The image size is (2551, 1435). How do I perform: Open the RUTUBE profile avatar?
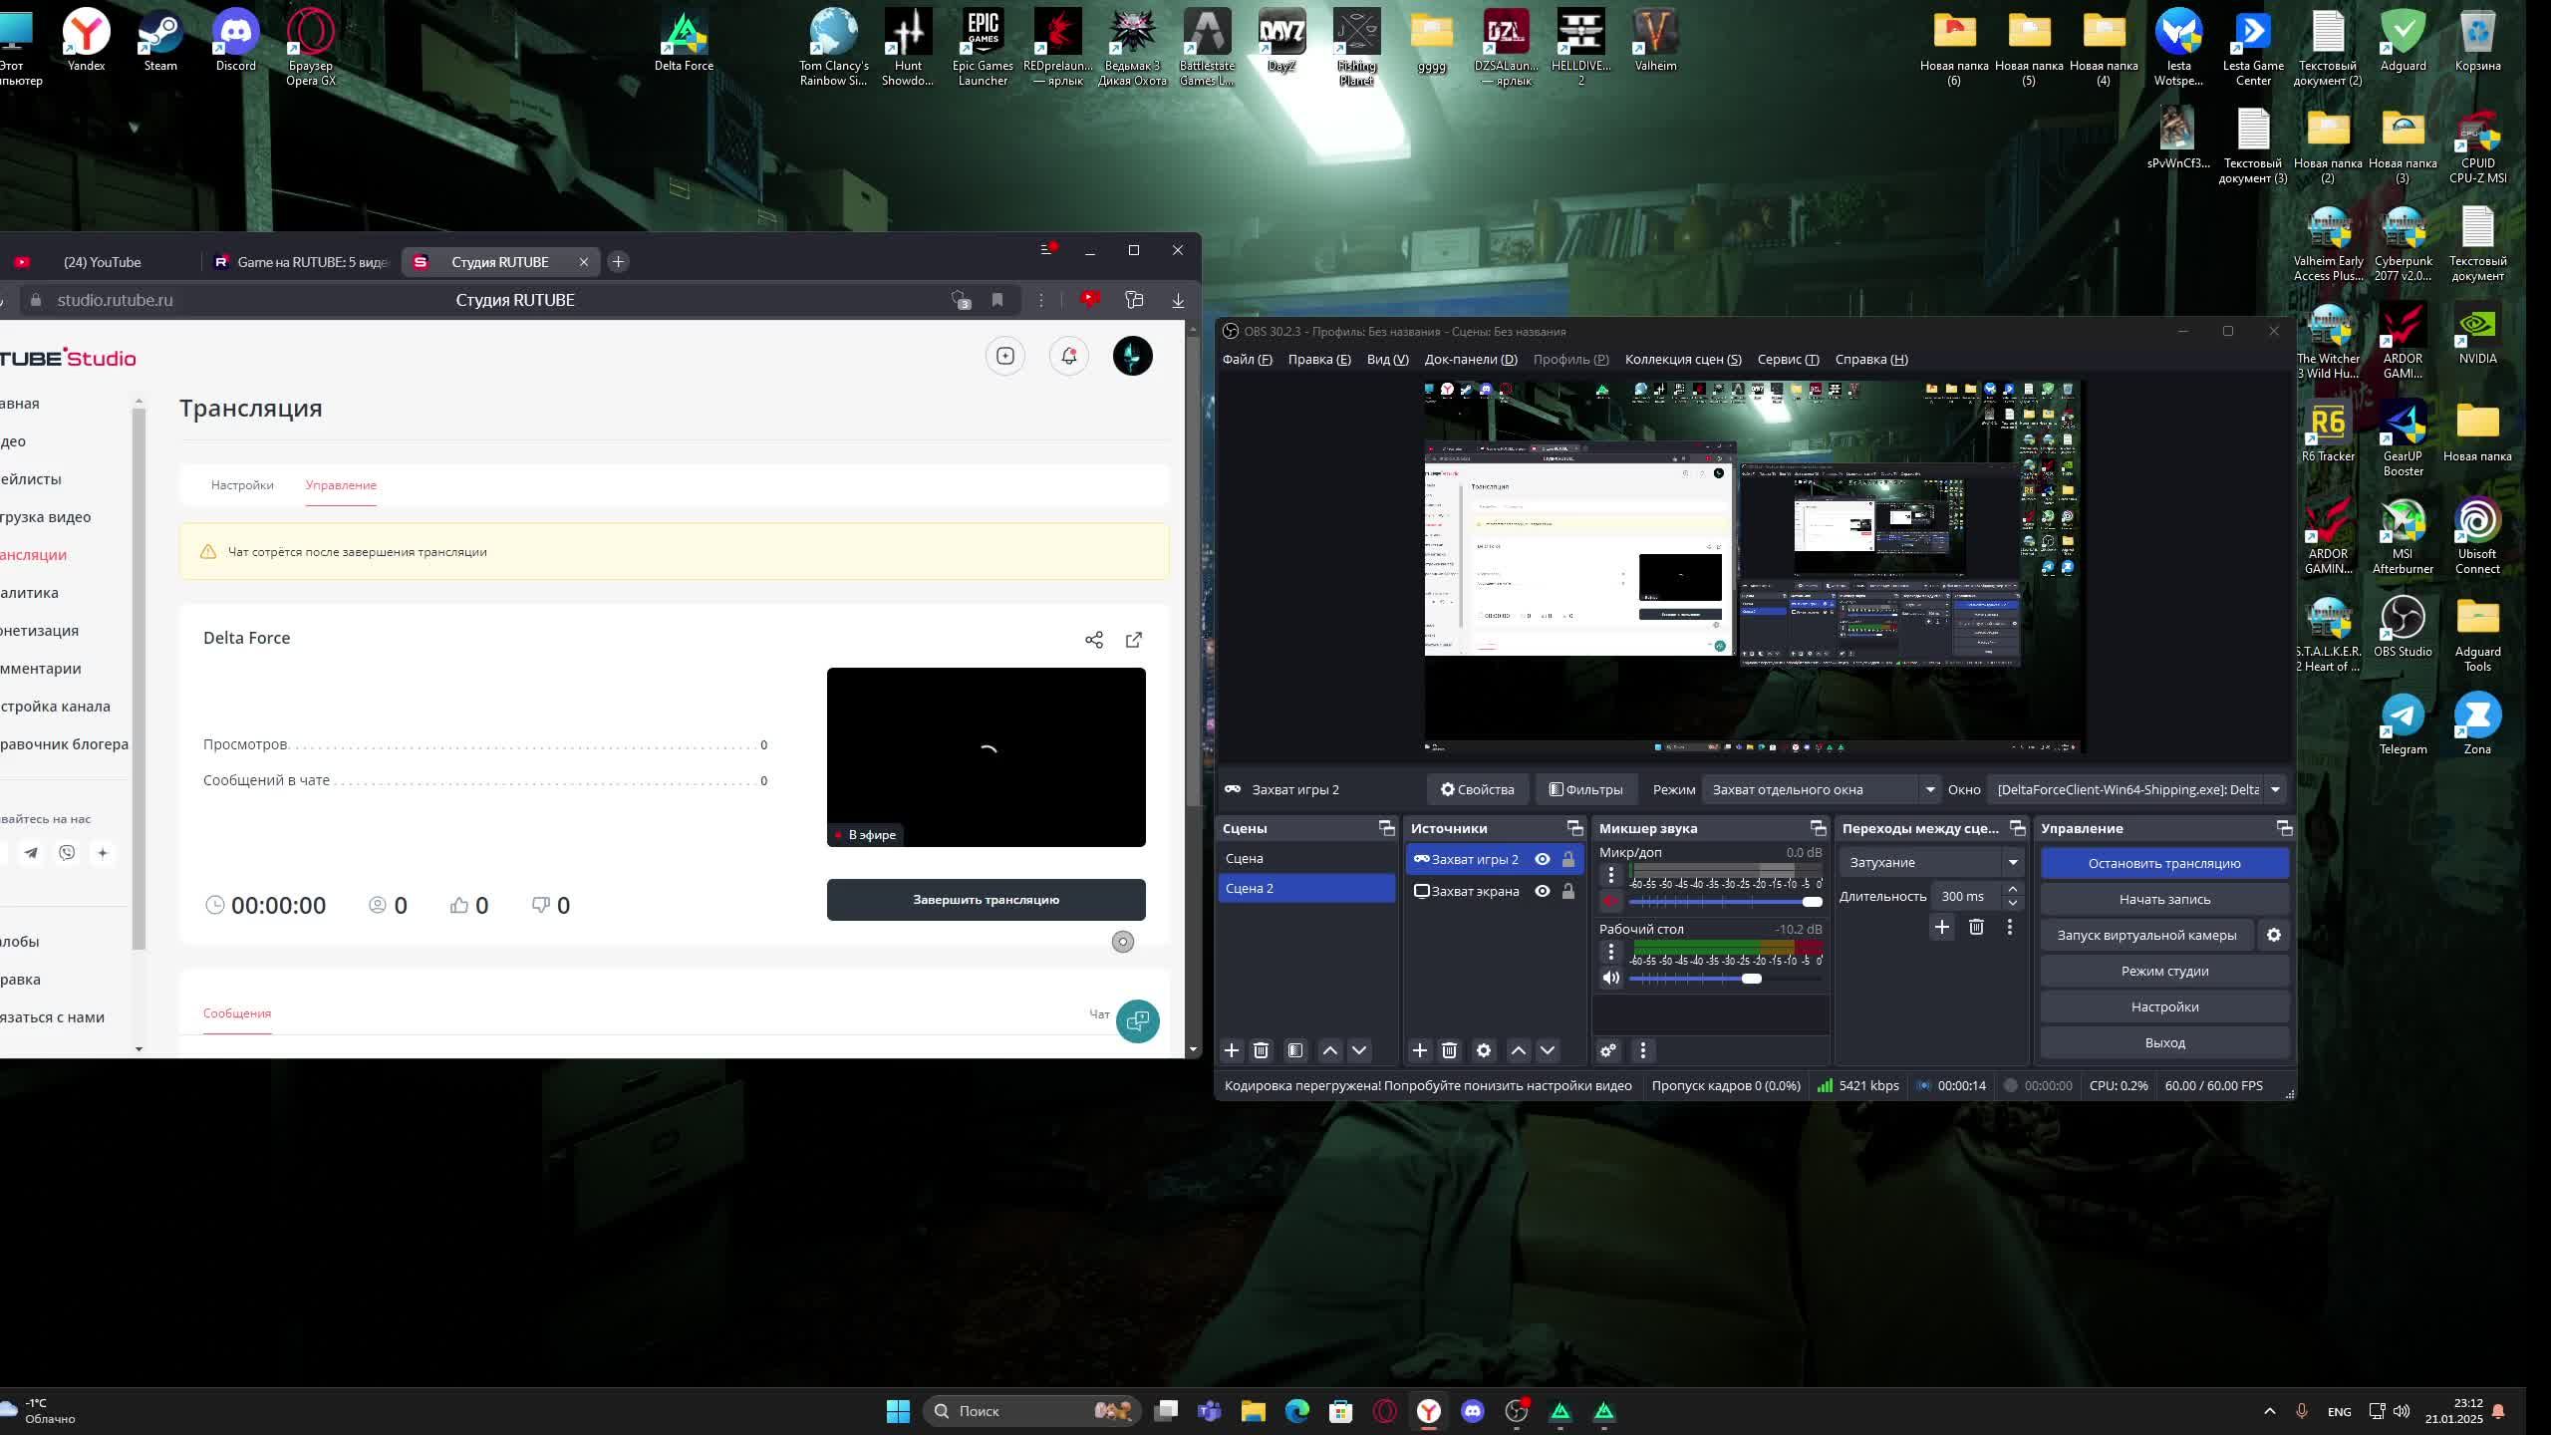1133,356
